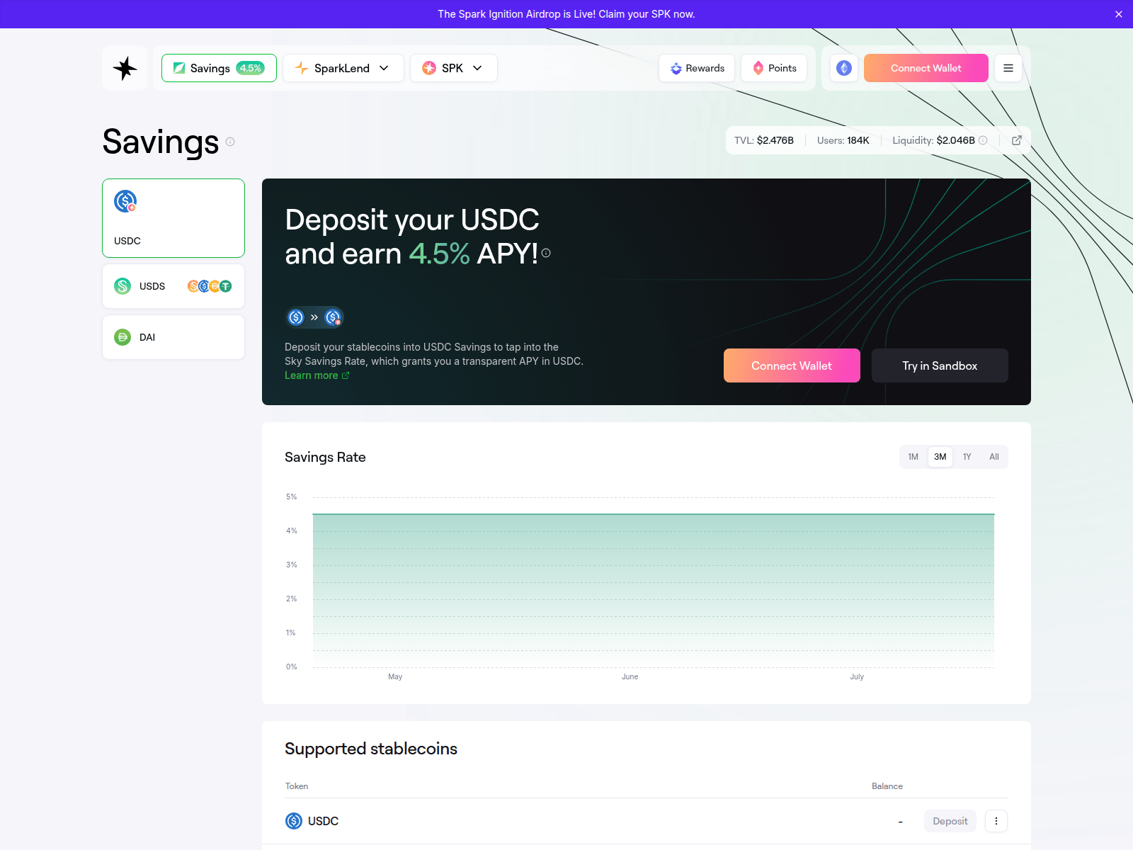Switch chart range to 1M
The image size is (1133, 850).
(913, 457)
